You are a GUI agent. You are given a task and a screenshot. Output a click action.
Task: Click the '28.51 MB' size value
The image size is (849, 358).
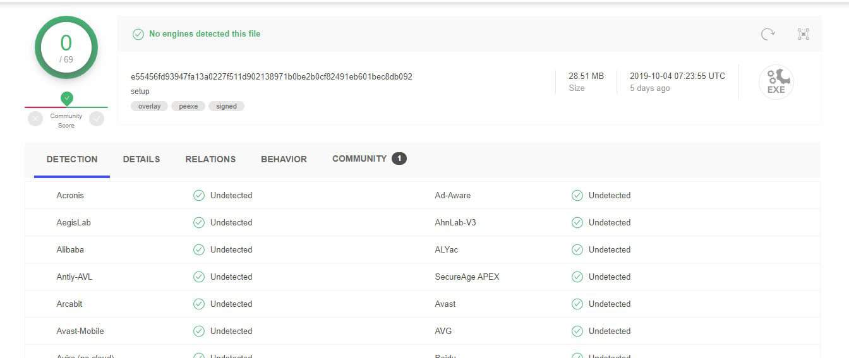(x=586, y=76)
